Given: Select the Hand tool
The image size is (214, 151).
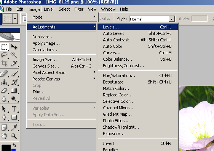Looking at the screenshot, I should (x=4, y=136).
